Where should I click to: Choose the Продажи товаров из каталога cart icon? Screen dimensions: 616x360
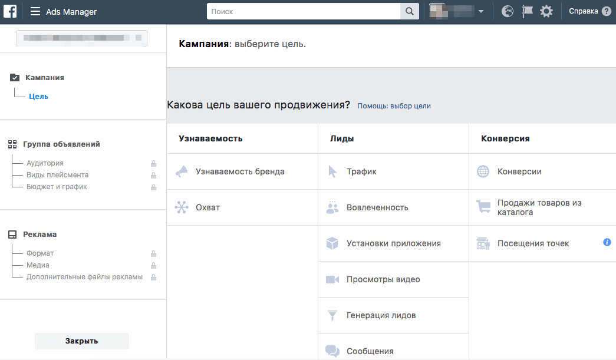click(483, 207)
